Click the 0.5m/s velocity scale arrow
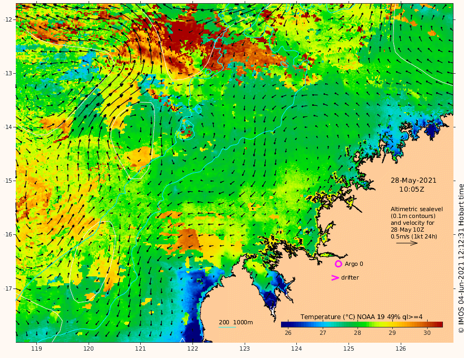Image resolution: width=464 pixels, height=358 pixels. click(407, 243)
